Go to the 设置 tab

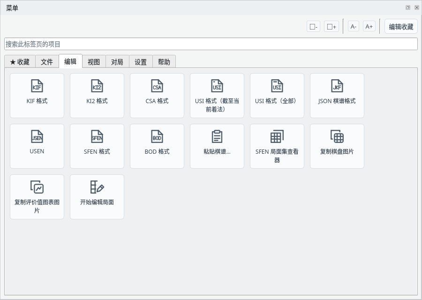pos(141,62)
